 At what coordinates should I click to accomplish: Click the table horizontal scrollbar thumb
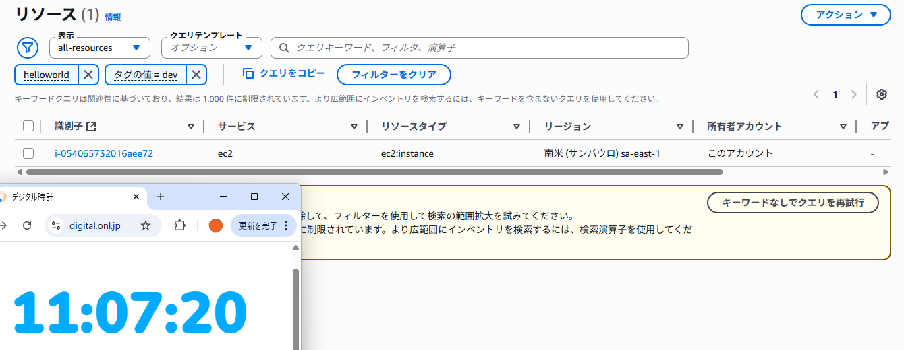[x=374, y=172]
